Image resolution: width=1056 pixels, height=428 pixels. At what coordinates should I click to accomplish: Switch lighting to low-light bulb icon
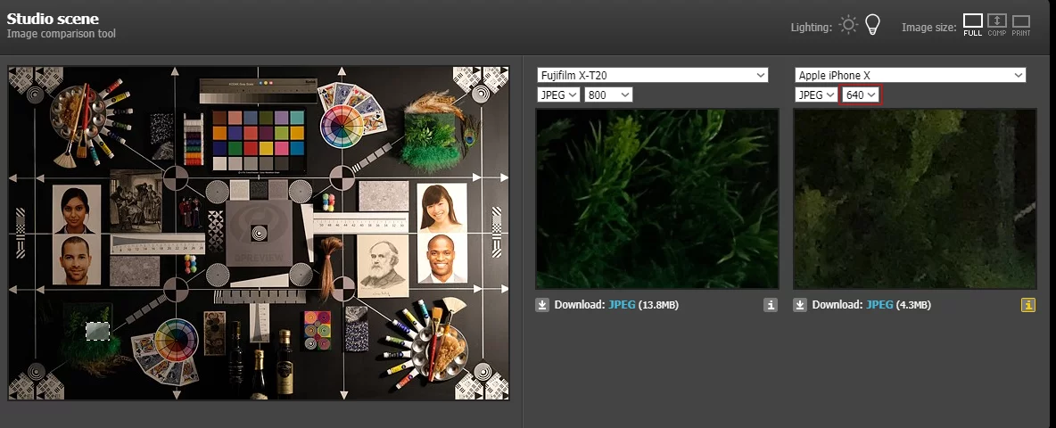point(873,26)
